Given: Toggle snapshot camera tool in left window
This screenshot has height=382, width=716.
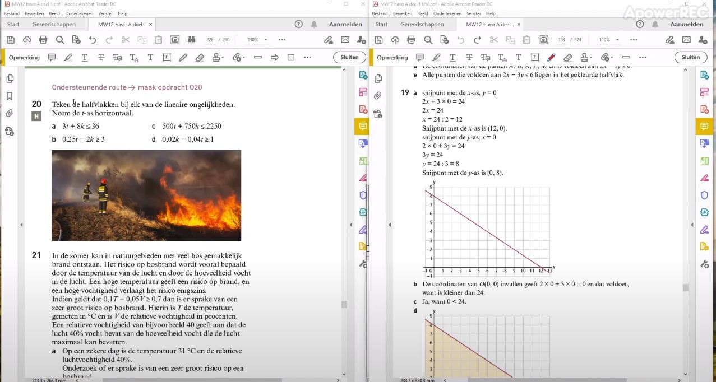Looking at the screenshot, I should (175, 40).
